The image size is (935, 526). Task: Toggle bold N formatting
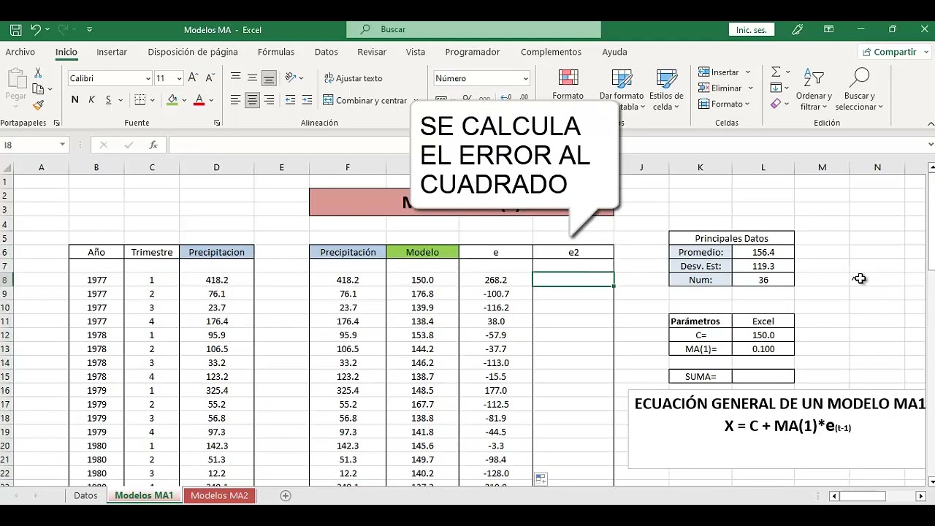[x=75, y=100]
